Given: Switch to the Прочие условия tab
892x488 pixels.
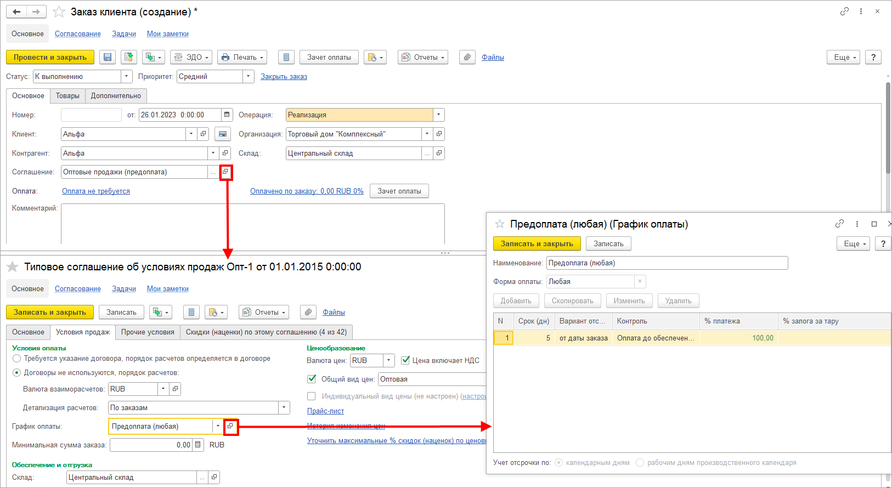Looking at the screenshot, I should point(148,332).
